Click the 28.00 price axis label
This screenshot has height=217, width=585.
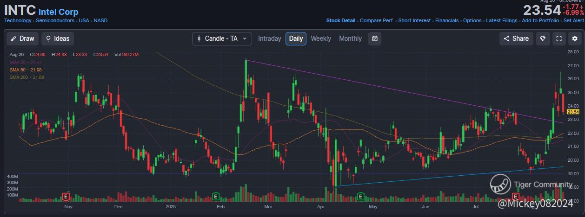point(573,52)
